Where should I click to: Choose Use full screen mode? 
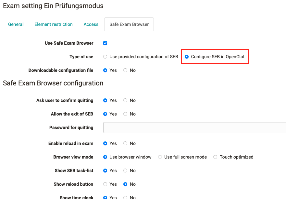coord(160,157)
